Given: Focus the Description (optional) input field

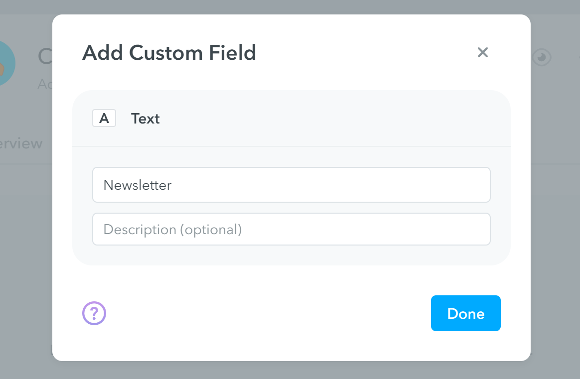Looking at the screenshot, I should pyautogui.click(x=291, y=229).
